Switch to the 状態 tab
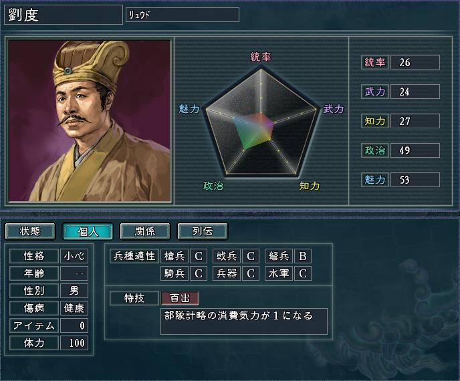The height and width of the screenshot is (381, 460). (x=30, y=231)
